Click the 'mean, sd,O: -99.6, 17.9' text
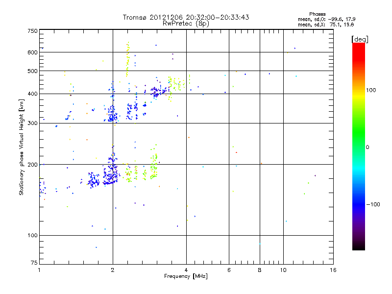 click(x=327, y=19)
